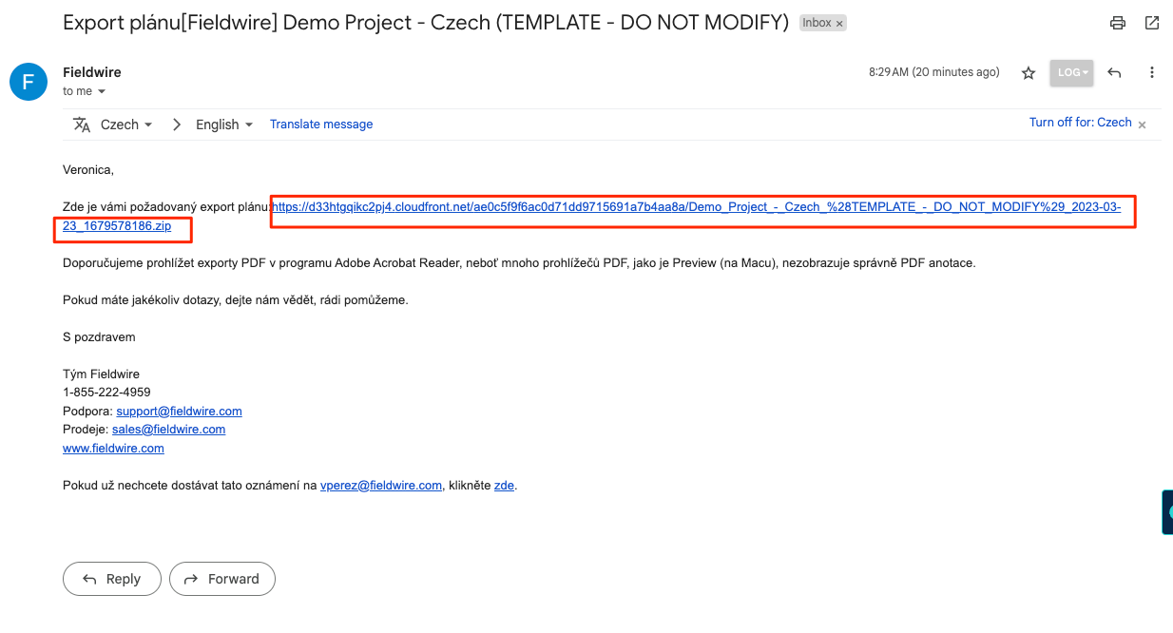The width and height of the screenshot is (1173, 633).
Task: Click sales@fieldwire.com email link
Action: 168,430
